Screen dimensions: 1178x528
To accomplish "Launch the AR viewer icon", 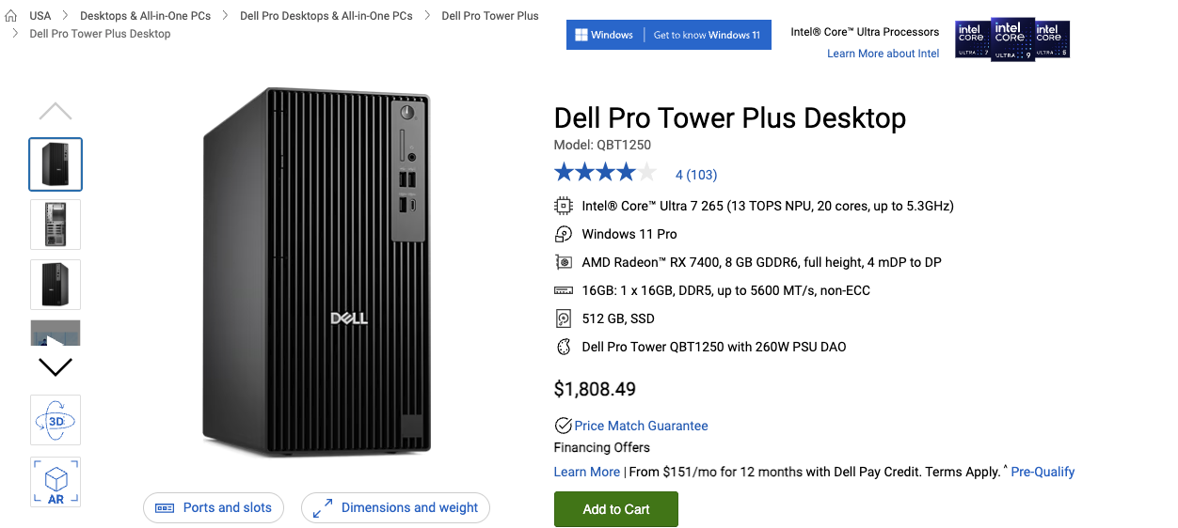I will [x=56, y=482].
